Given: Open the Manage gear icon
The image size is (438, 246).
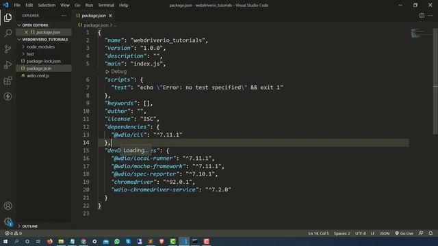Looking at the screenshot, I should click(x=8, y=221).
